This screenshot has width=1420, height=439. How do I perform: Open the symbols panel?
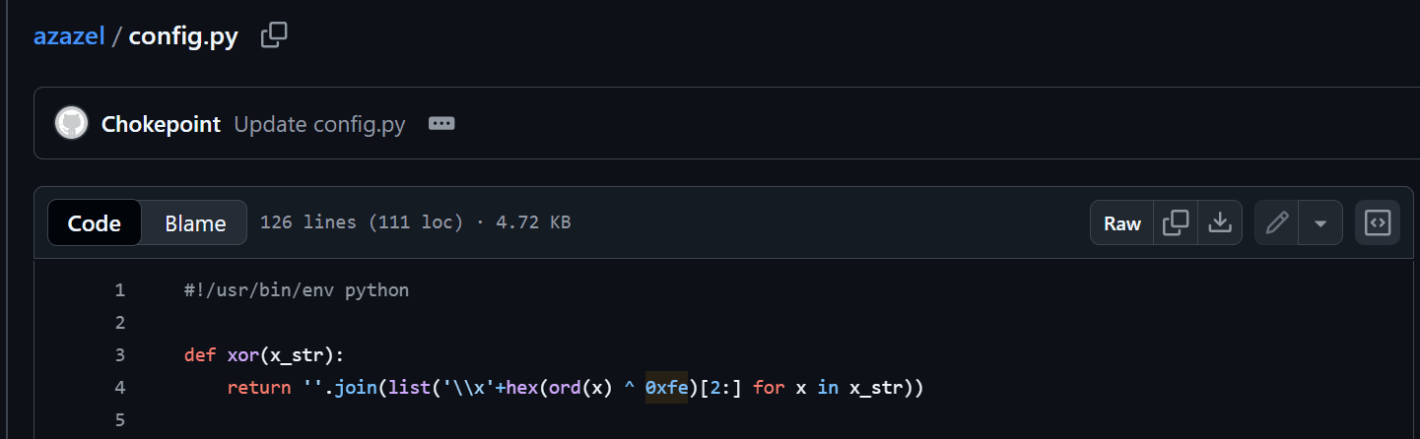[x=1377, y=222]
